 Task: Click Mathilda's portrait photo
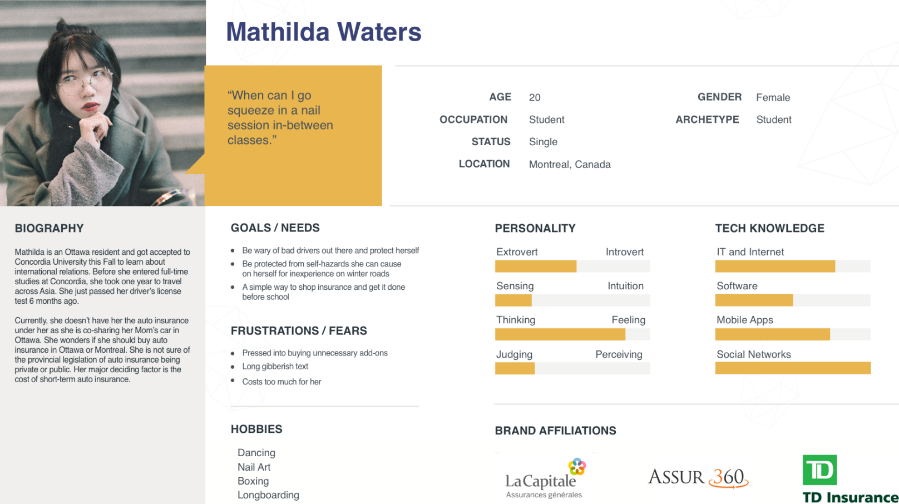[x=102, y=103]
